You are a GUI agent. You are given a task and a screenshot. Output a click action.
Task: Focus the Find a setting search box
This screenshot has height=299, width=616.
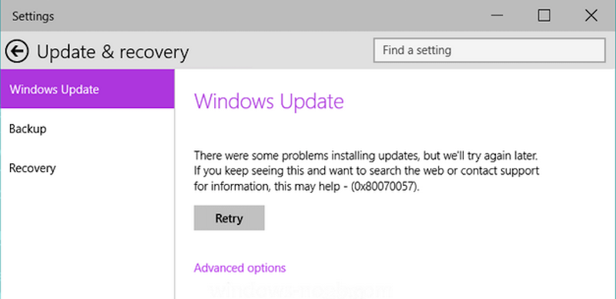(489, 50)
